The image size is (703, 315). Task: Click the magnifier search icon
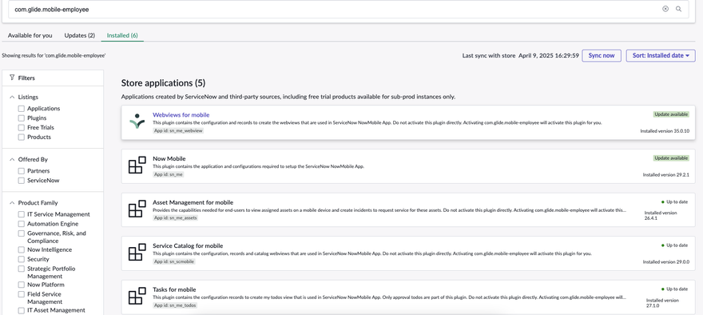[x=679, y=9]
